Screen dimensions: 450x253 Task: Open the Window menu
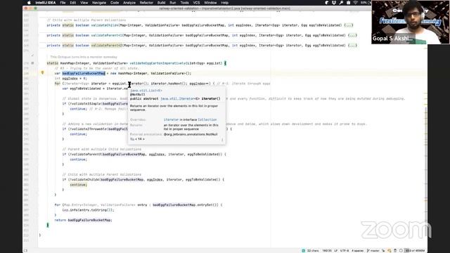(210, 3)
